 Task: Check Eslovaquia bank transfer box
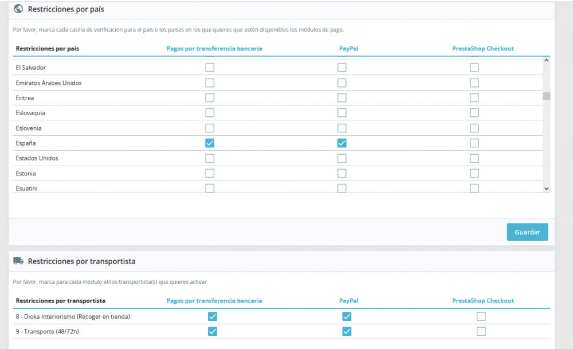(x=210, y=113)
